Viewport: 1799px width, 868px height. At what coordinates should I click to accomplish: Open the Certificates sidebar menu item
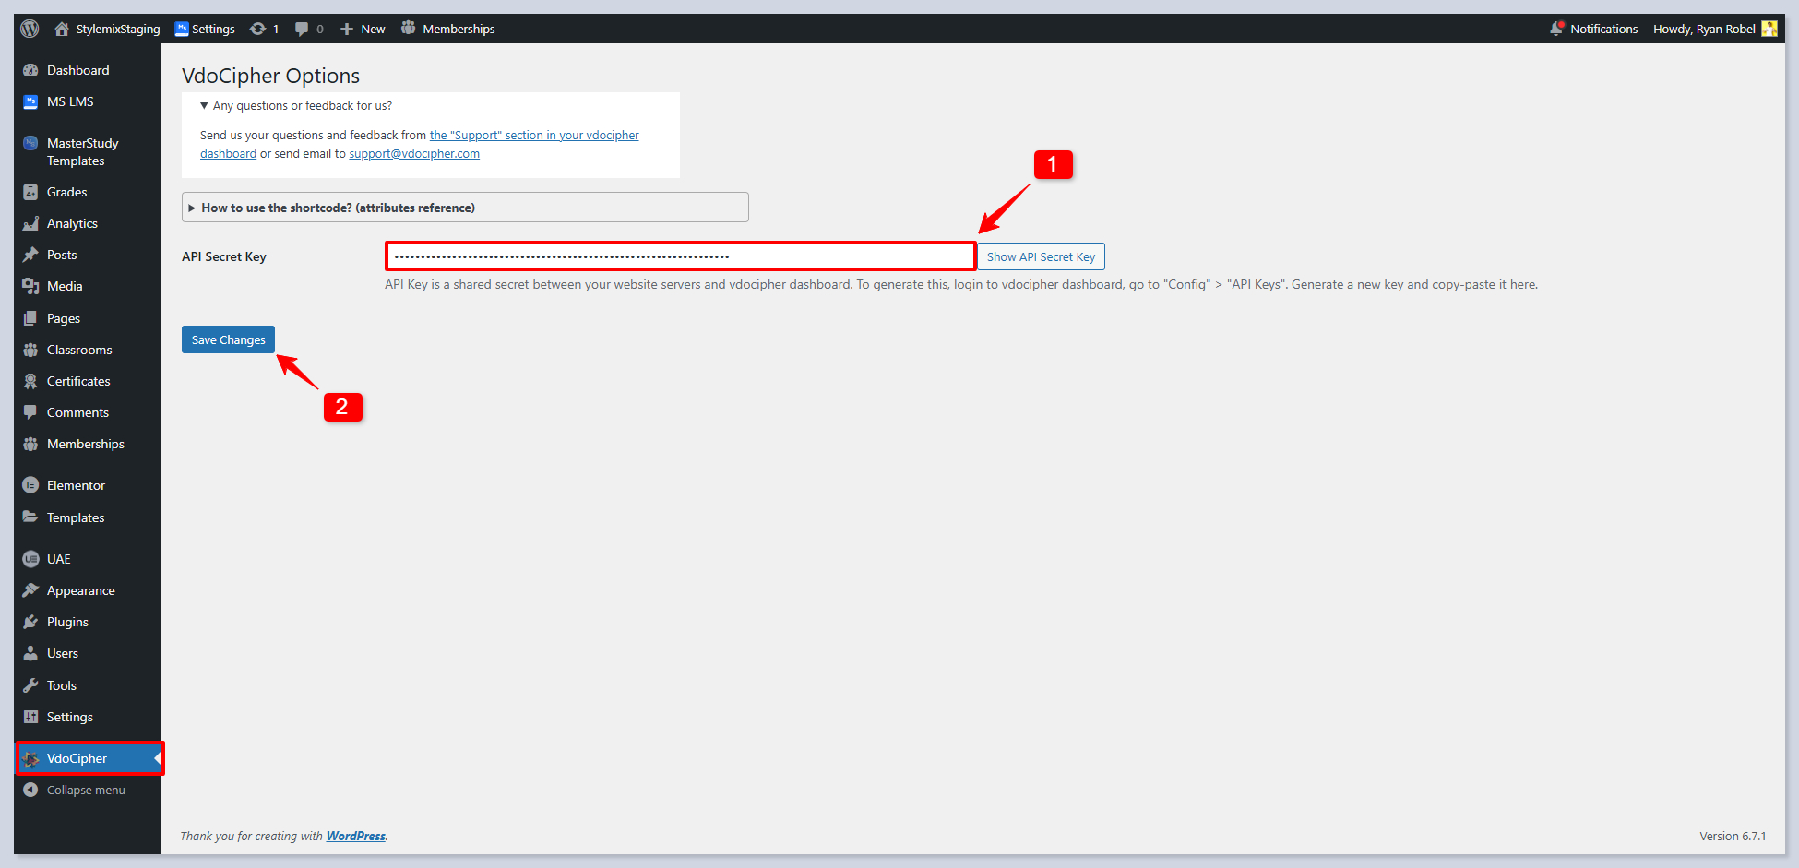(78, 381)
